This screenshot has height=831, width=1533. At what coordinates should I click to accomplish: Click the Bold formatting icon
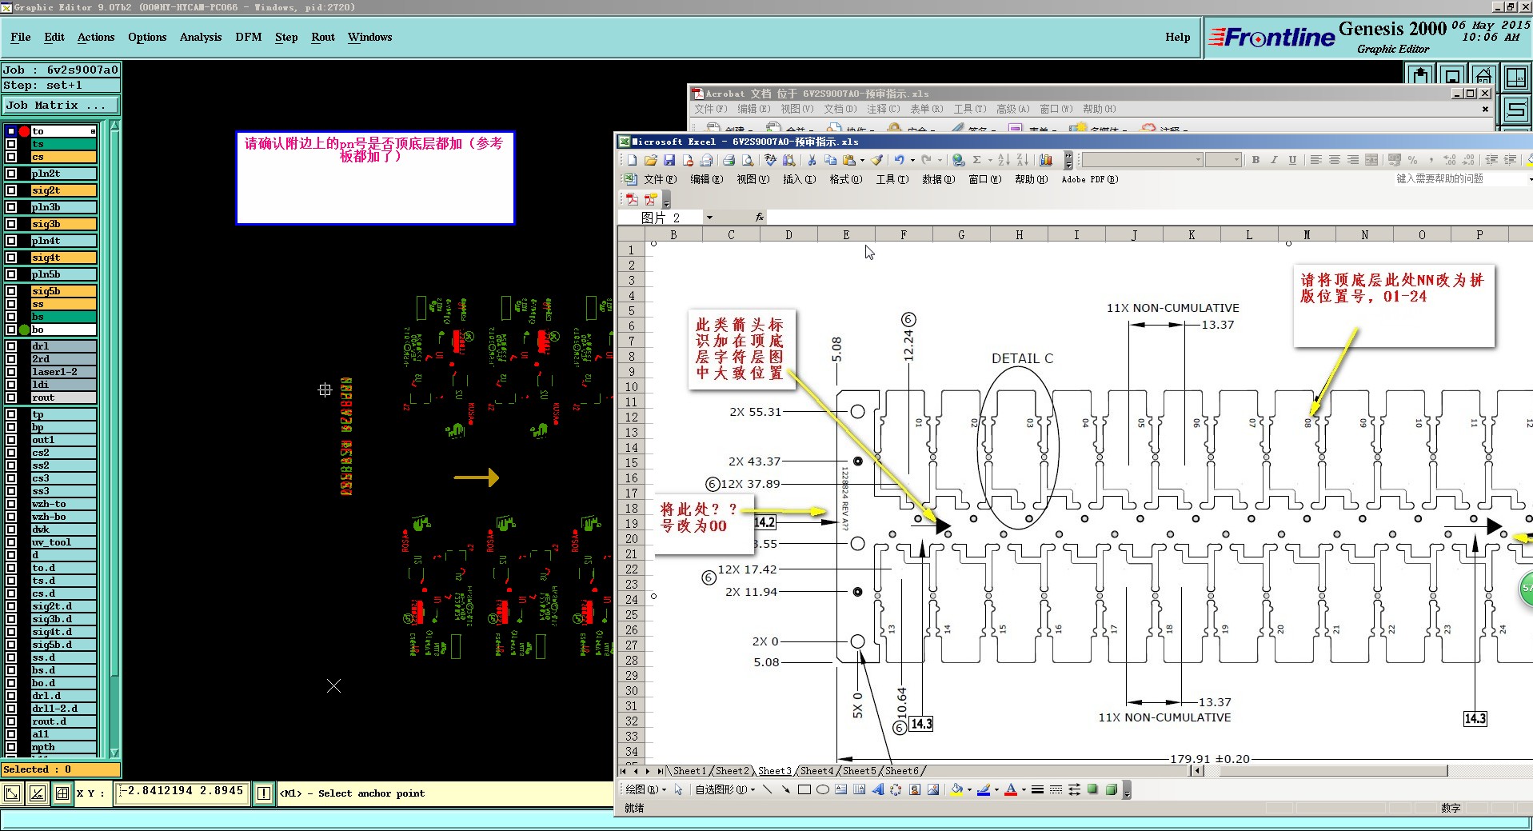[x=1256, y=160]
